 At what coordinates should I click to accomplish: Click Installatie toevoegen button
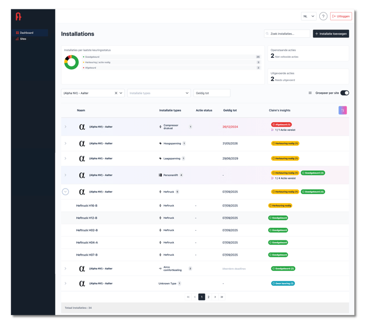click(331, 34)
